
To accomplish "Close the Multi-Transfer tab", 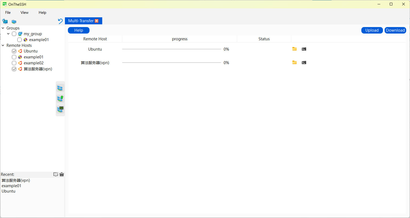I will [x=97, y=21].
